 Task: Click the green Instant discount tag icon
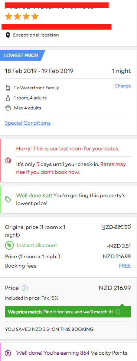(x=9, y=245)
